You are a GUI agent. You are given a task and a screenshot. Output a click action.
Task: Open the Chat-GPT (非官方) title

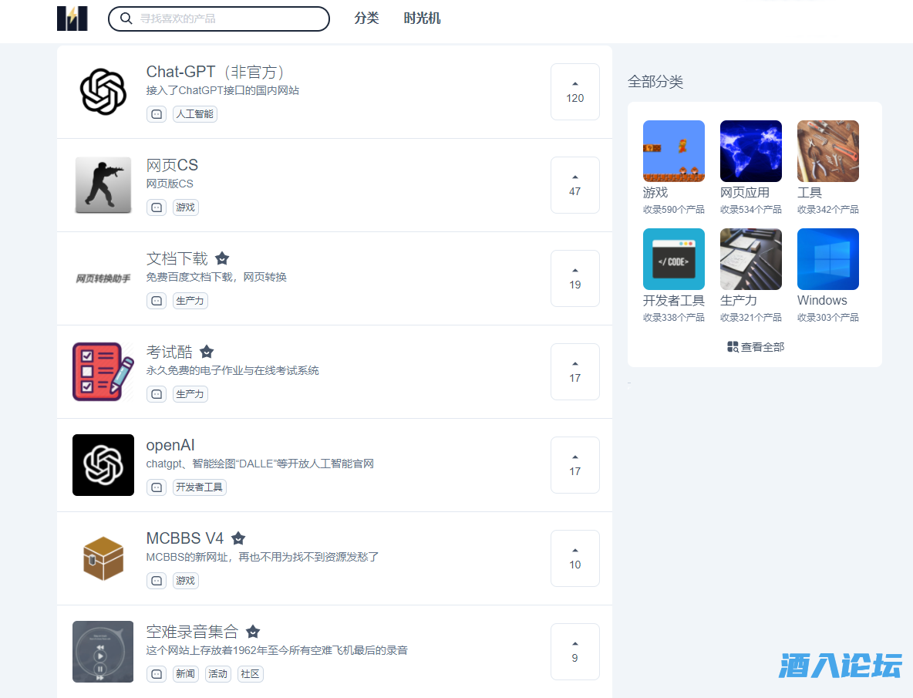(x=215, y=72)
